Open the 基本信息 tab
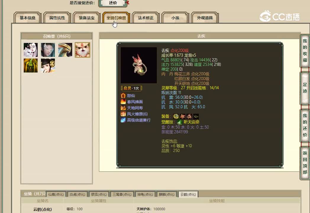This screenshot has width=310, height=213. [28, 18]
